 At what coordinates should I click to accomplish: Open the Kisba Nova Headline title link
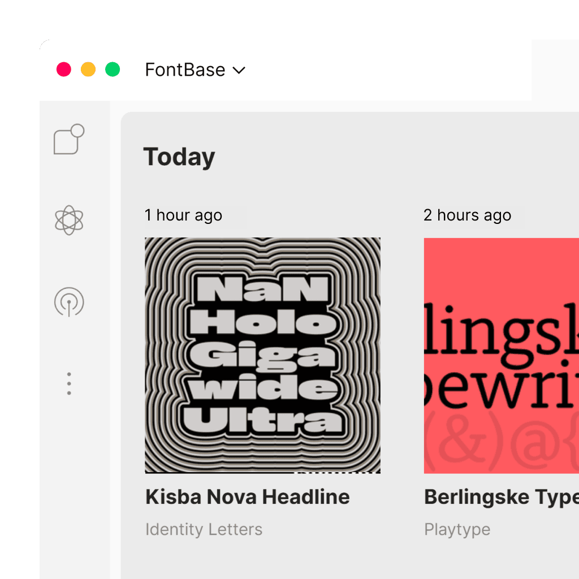coord(248,496)
